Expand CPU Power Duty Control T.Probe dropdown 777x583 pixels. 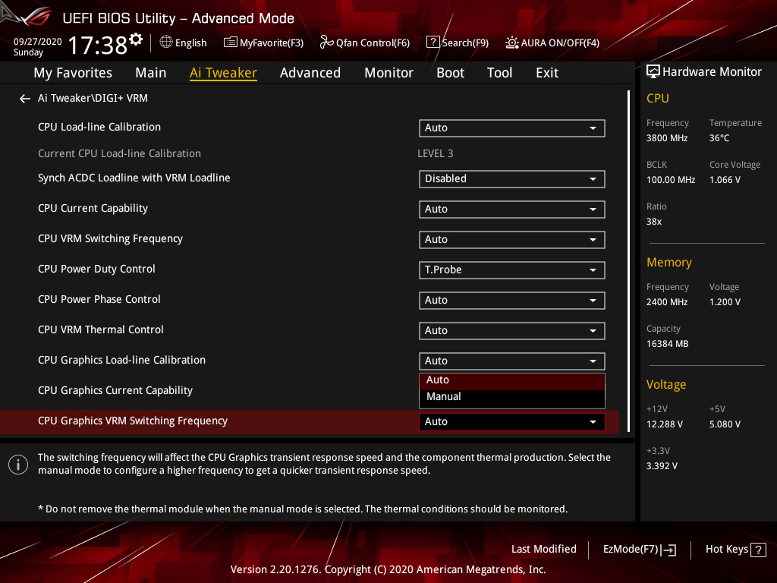pos(512,270)
